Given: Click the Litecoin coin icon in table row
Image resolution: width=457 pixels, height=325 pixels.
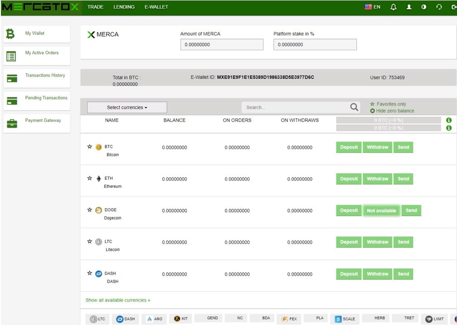Looking at the screenshot, I should pos(98,242).
